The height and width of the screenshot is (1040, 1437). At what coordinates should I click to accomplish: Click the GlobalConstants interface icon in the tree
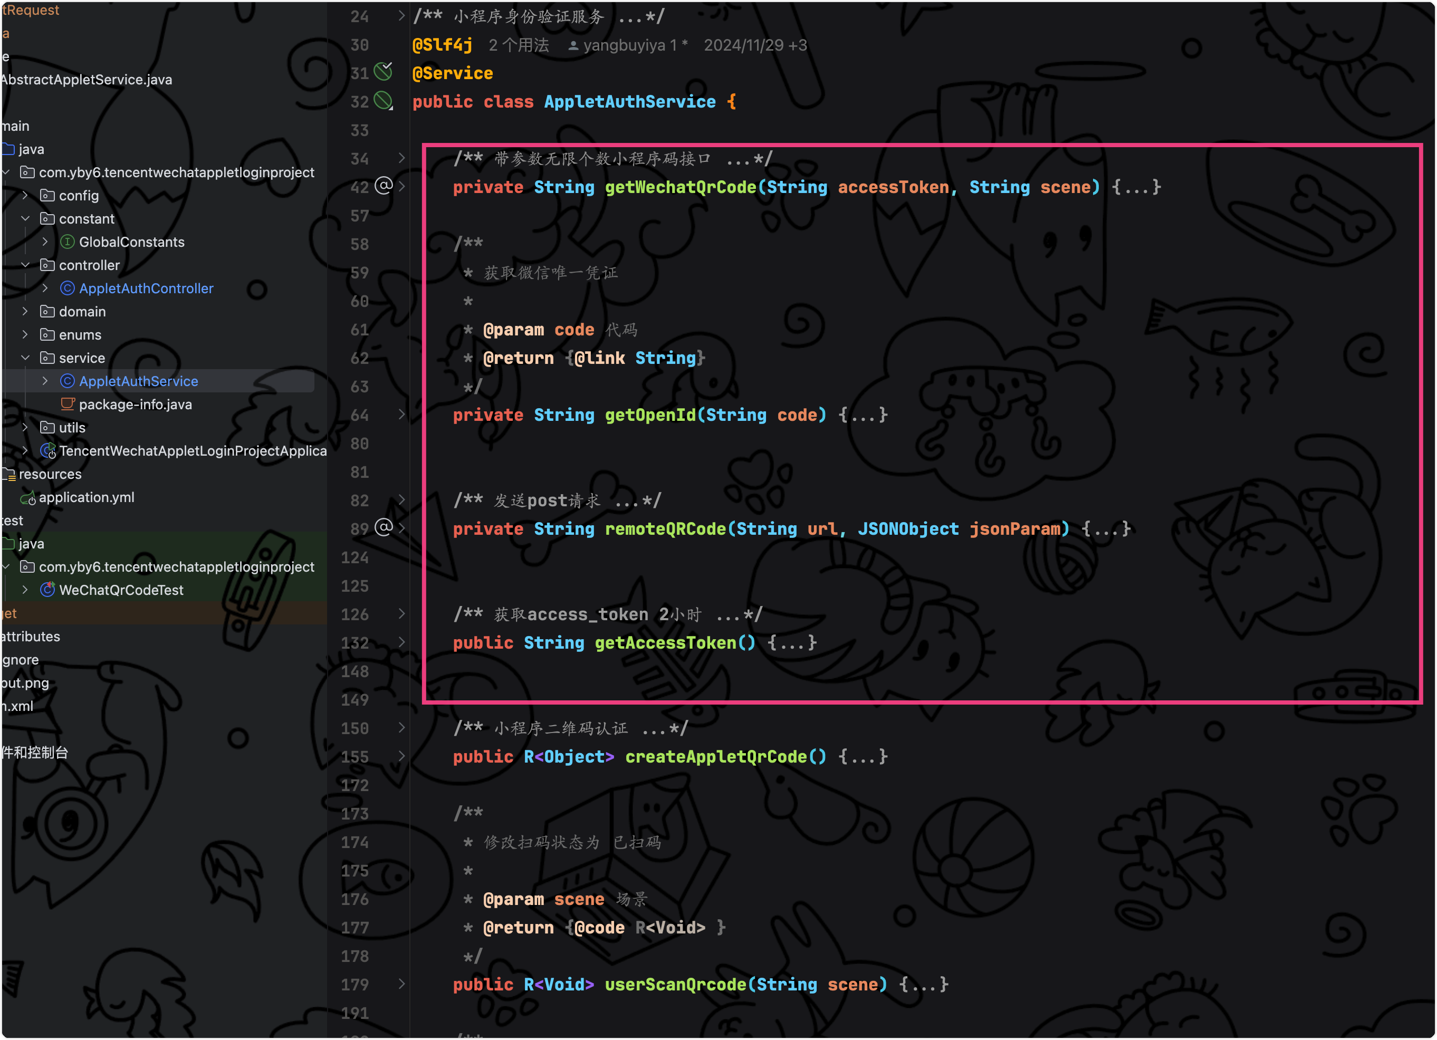67,242
